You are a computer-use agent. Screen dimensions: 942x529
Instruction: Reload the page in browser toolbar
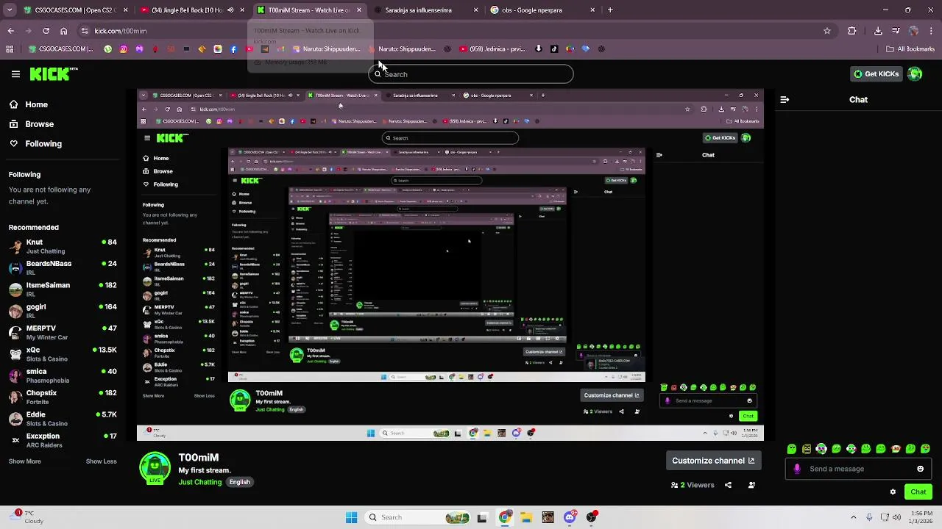46,31
